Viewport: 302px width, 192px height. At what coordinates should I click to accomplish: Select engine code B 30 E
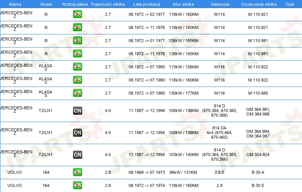[x=258, y=185]
